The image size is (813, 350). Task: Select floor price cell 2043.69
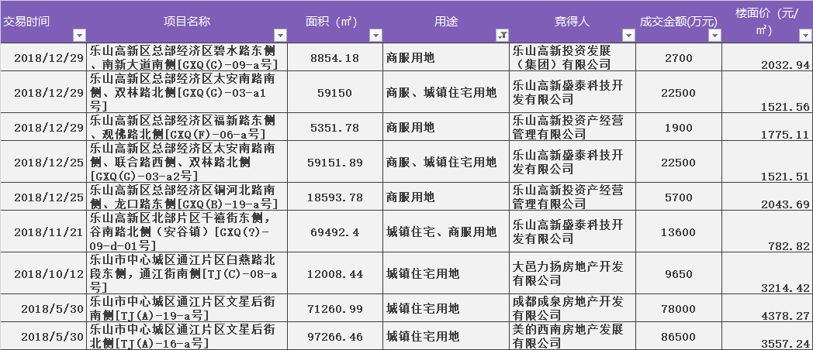click(x=767, y=196)
